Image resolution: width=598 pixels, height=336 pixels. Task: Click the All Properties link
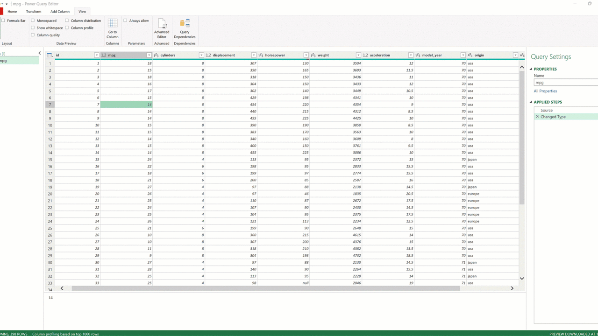coord(545,91)
